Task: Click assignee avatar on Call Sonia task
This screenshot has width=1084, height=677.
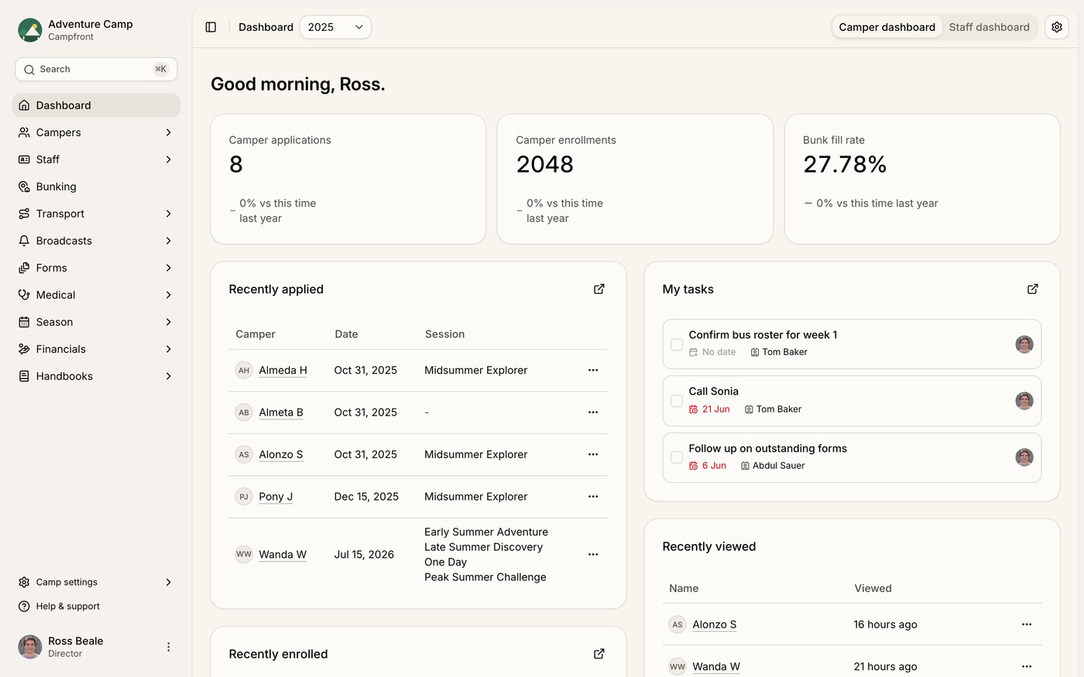Action: point(1024,401)
